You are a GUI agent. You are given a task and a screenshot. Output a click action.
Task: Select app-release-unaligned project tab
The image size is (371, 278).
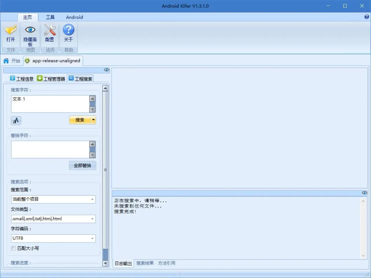(x=53, y=61)
